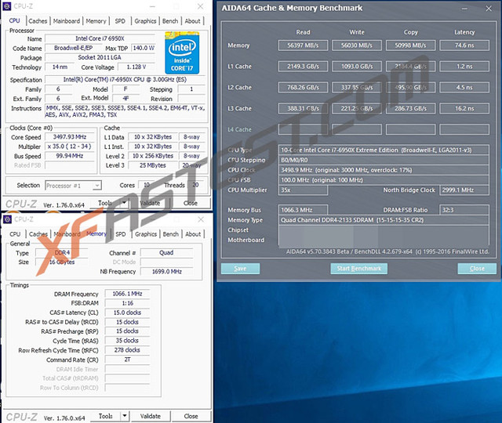Switch to Memory tab in top CPU-Z window
The width and height of the screenshot is (502, 423).
[x=96, y=21]
